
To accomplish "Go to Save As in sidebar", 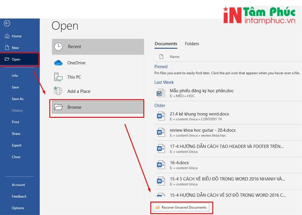I will (x=17, y=99).
